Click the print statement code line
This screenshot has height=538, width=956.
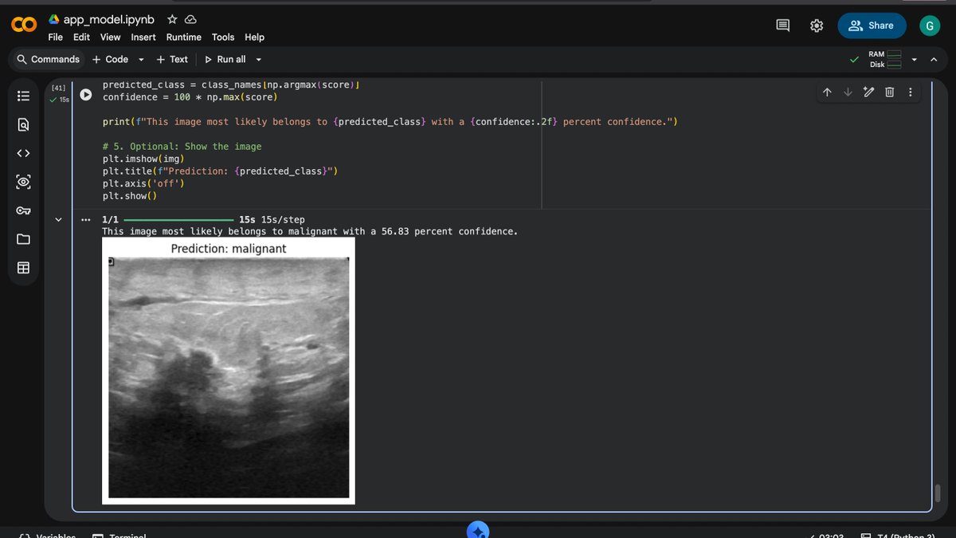(x=390, y=122)
